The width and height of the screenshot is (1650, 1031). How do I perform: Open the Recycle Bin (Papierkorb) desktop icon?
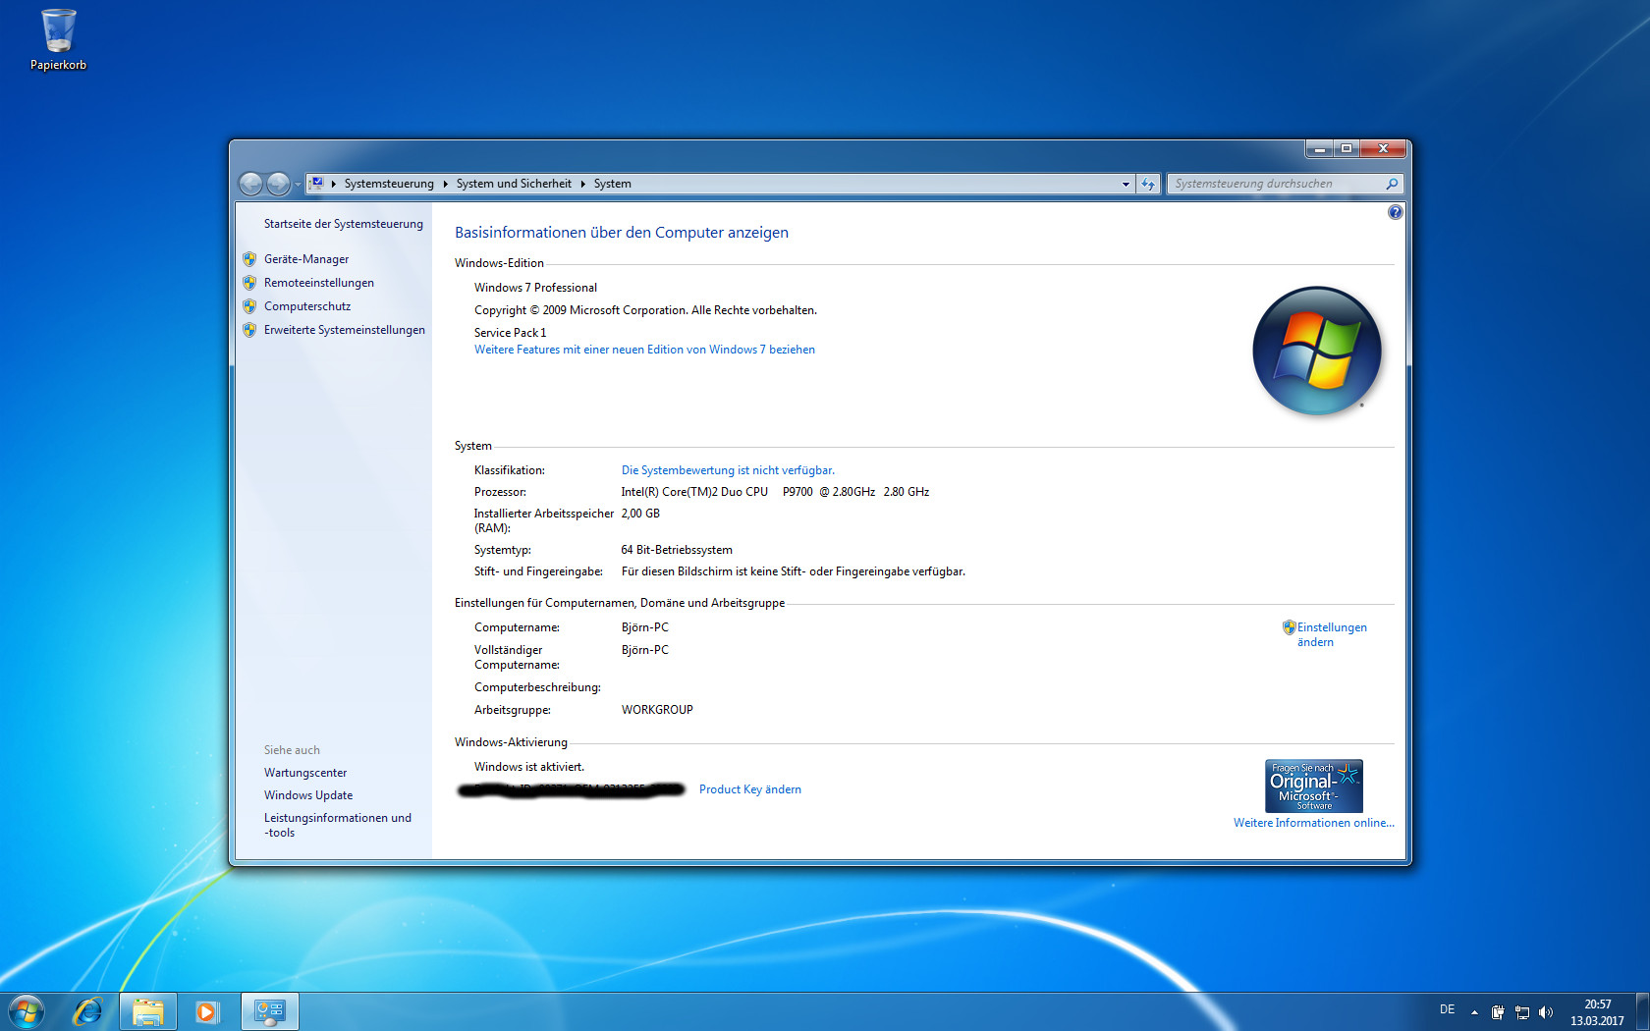(58, 39)
